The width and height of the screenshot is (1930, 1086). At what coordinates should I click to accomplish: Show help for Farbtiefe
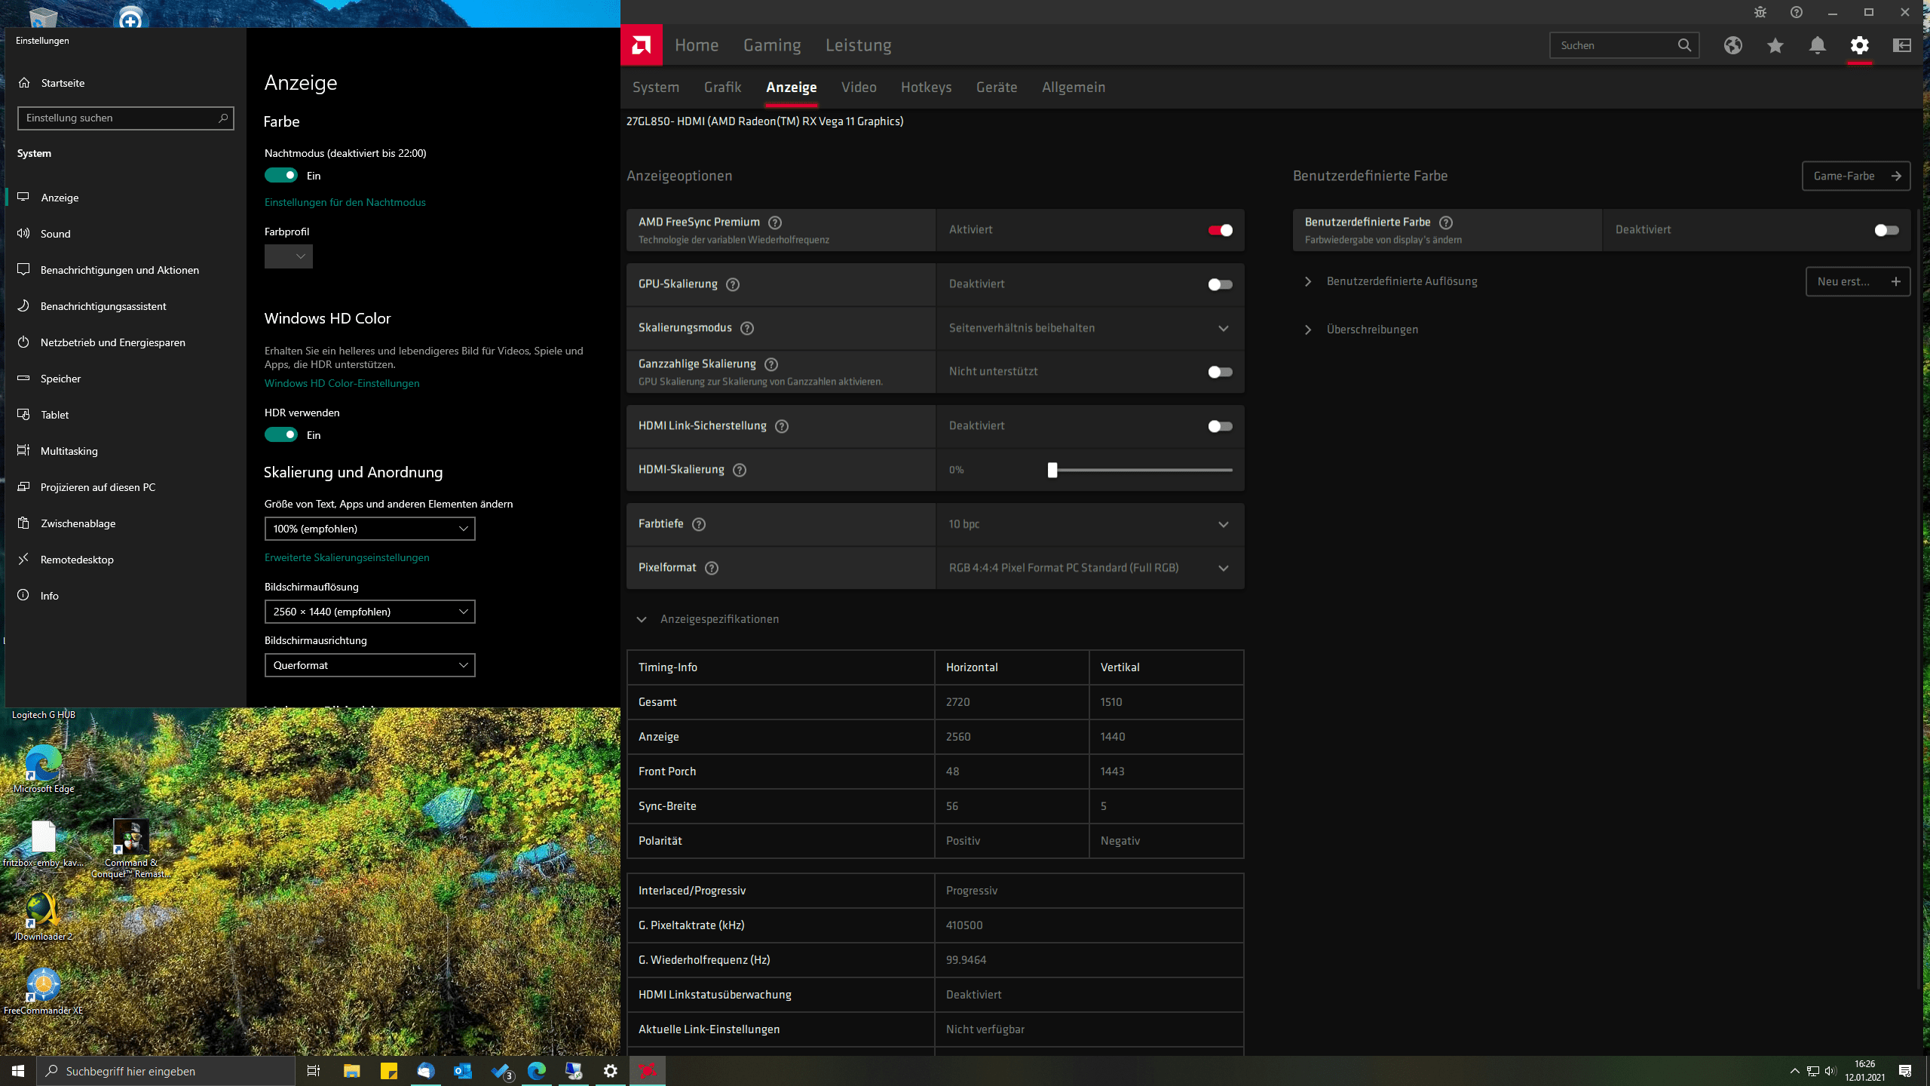coord(699,524)
